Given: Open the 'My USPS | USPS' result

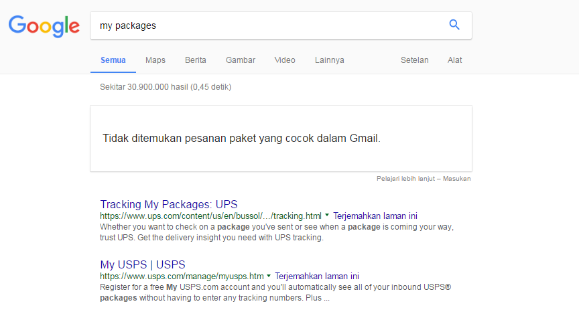Looking at the screenshot, I should (143, 264).
